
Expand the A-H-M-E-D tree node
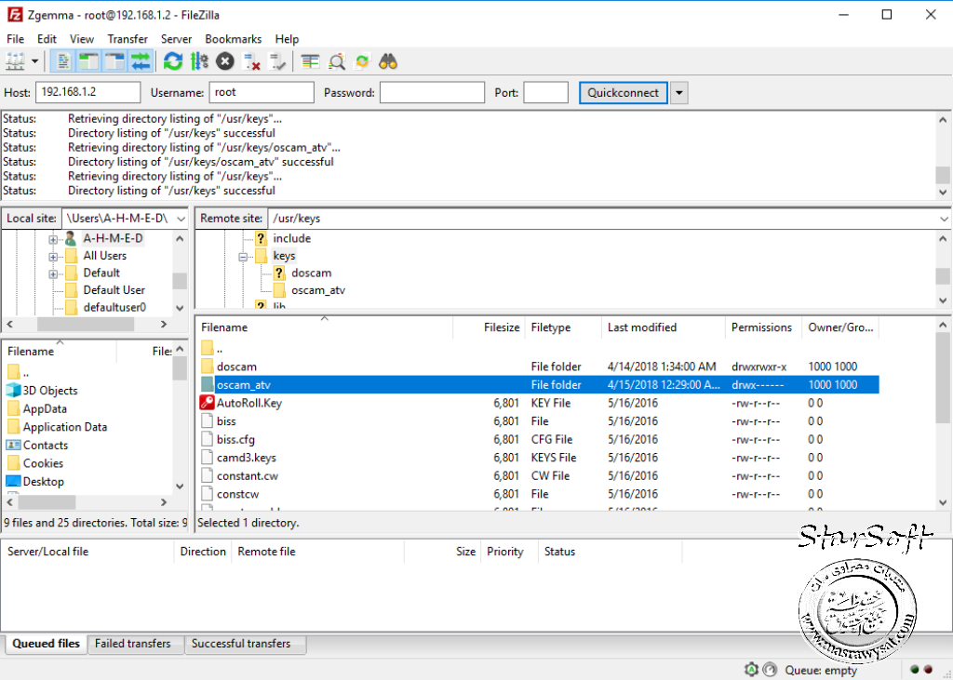(x=53, y=239)
